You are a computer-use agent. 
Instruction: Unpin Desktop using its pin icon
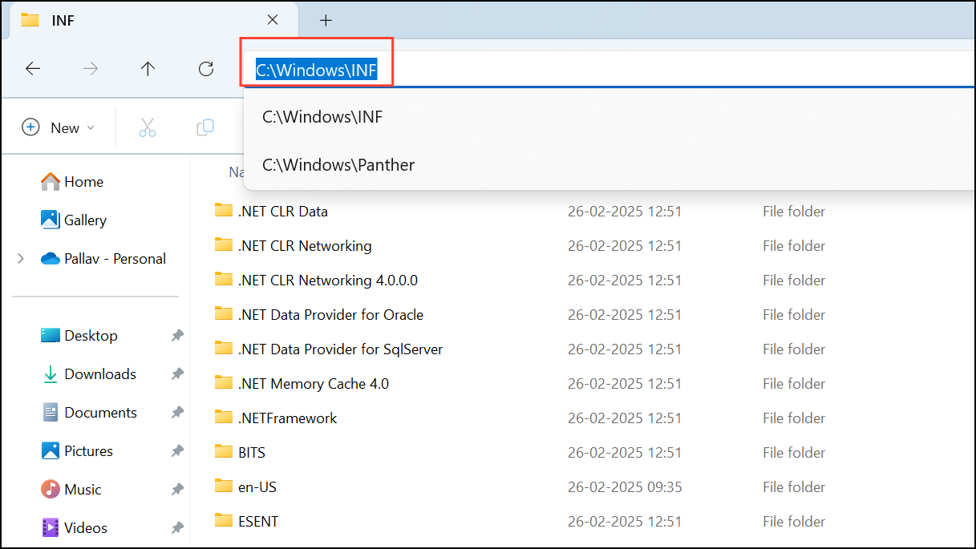pyautogui.click(x=177, y=336)
